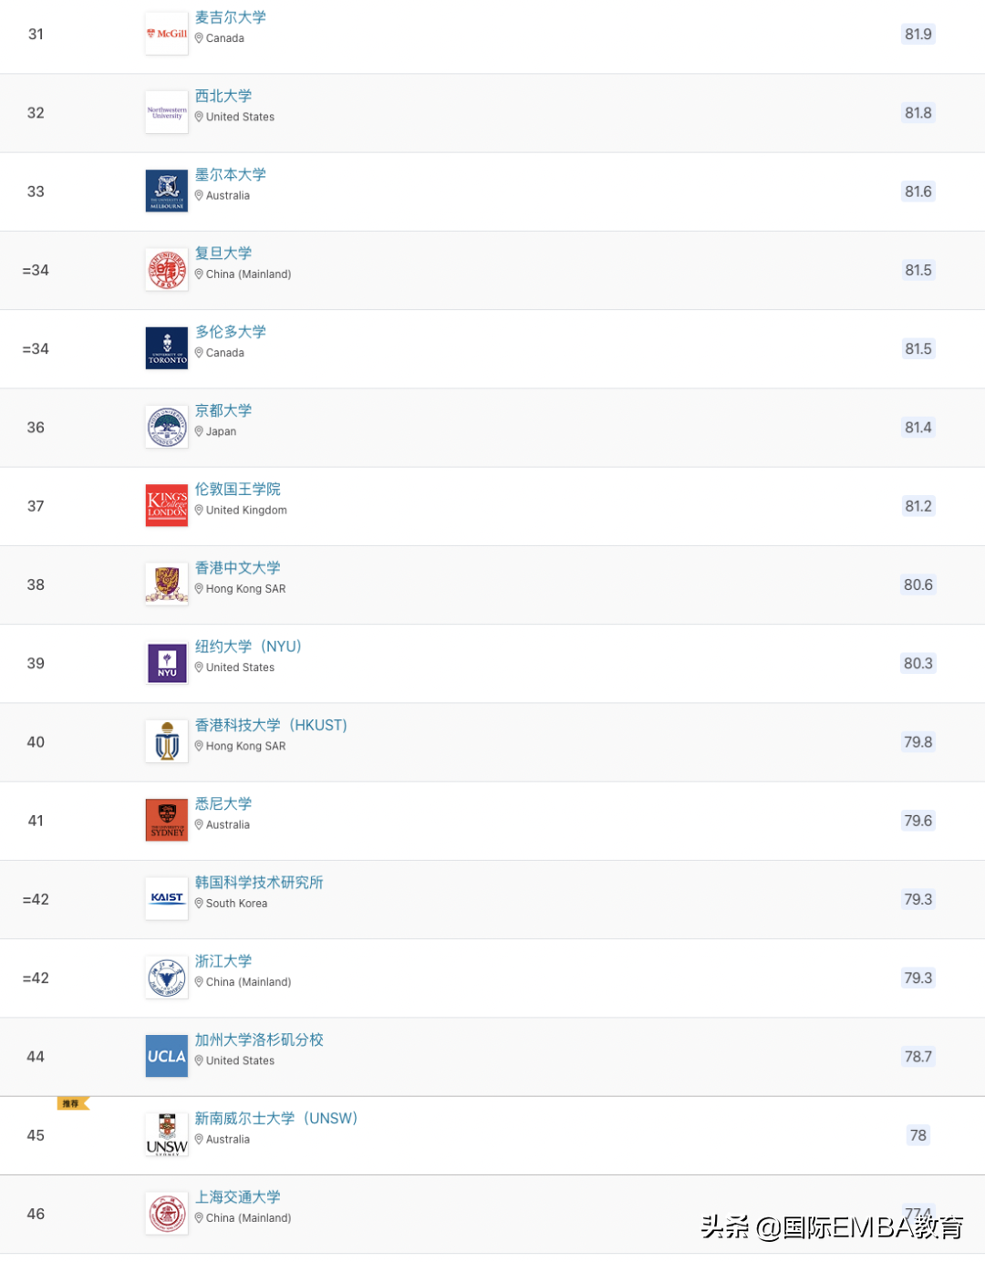This screenshot has height=1262, width=985.
Task: Open the 浙江大学 link
Action: tap(223, 961)
